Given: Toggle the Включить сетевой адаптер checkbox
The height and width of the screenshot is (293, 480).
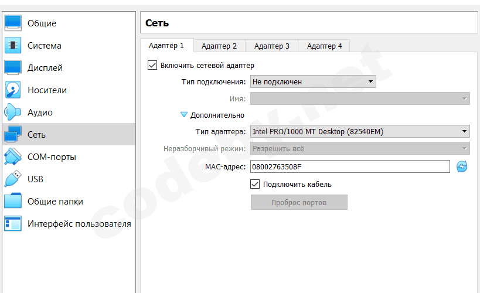Looking at the screenshot, I should coord(153,65).
